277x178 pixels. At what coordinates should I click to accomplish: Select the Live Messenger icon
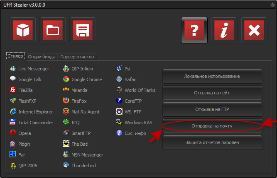[13, 69]
